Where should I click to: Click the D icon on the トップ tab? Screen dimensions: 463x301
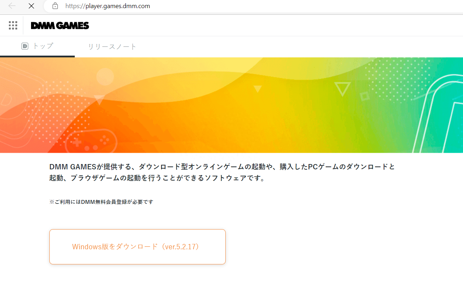[25, 46]
